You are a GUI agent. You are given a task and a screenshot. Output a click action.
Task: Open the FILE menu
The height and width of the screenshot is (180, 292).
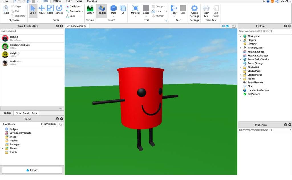pos(6,1)
